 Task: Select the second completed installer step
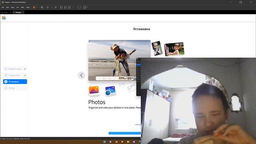[15, 75]
